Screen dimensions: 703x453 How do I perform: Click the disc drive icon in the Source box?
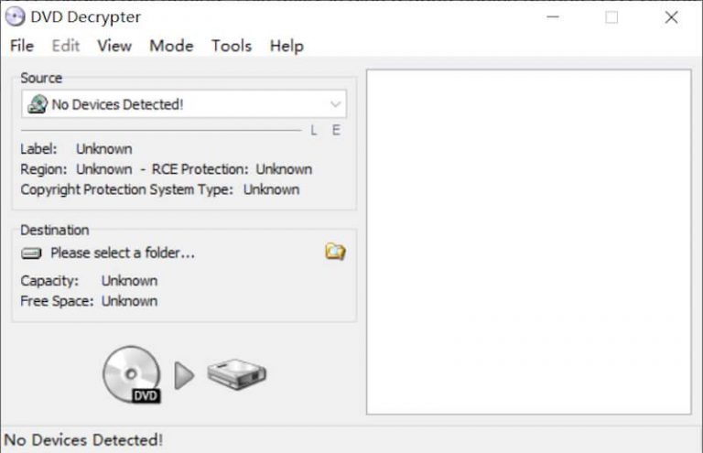point(37,104)
